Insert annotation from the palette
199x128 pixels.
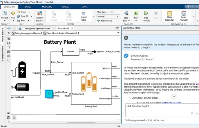[9, 51]
